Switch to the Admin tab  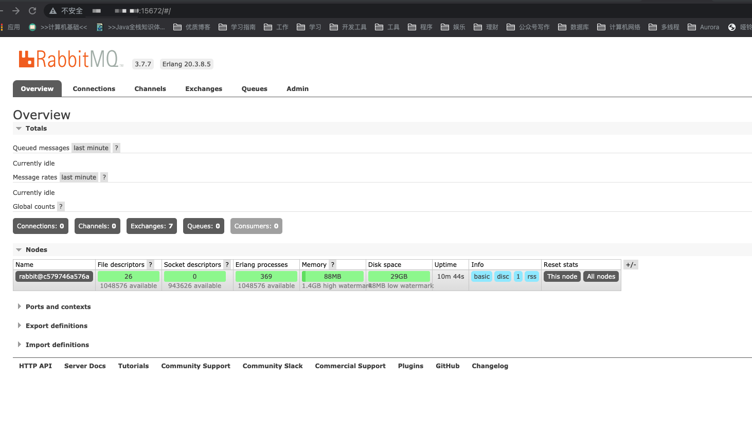coord(298,89)
